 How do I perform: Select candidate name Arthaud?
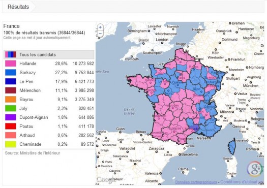(27, 136)
